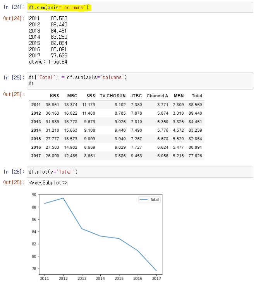Select the 2012 row index in the table

[36, 113]
